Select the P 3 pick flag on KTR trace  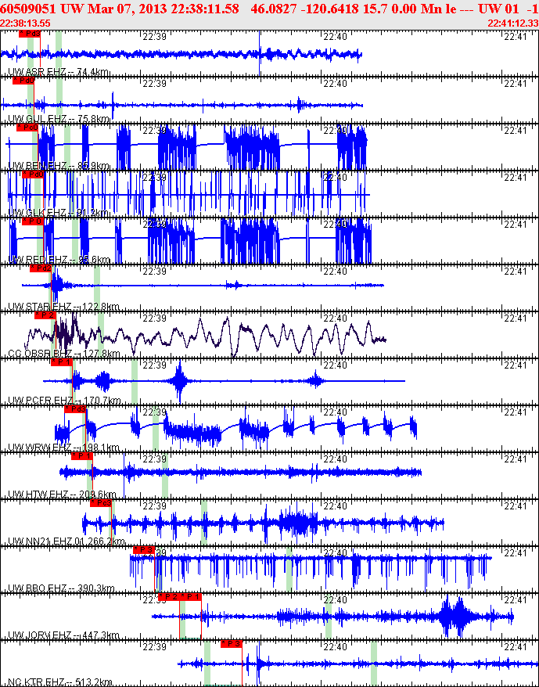pyautogui.click(x=232, y=643)
